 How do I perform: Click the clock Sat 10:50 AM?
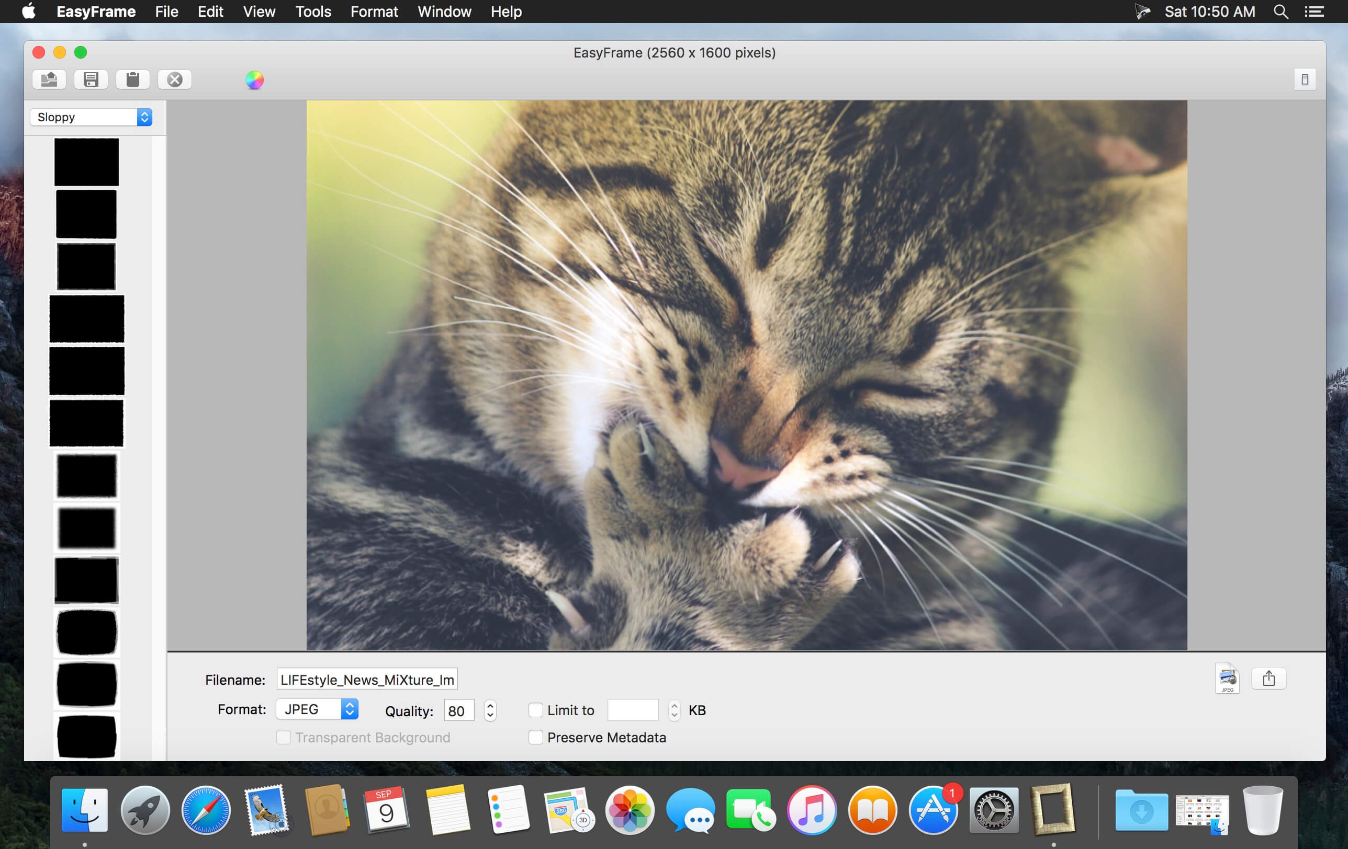click(1210, 11)
